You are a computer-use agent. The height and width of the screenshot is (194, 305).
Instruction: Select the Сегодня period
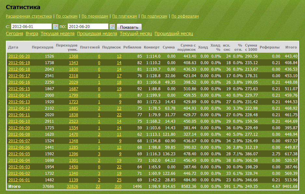pyautogui.click(x=14, y=34)
